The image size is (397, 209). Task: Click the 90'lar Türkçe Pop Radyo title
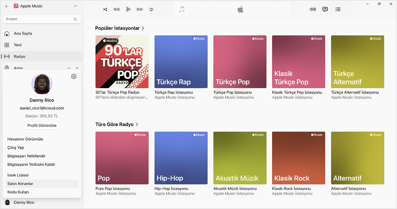point(117,92)
